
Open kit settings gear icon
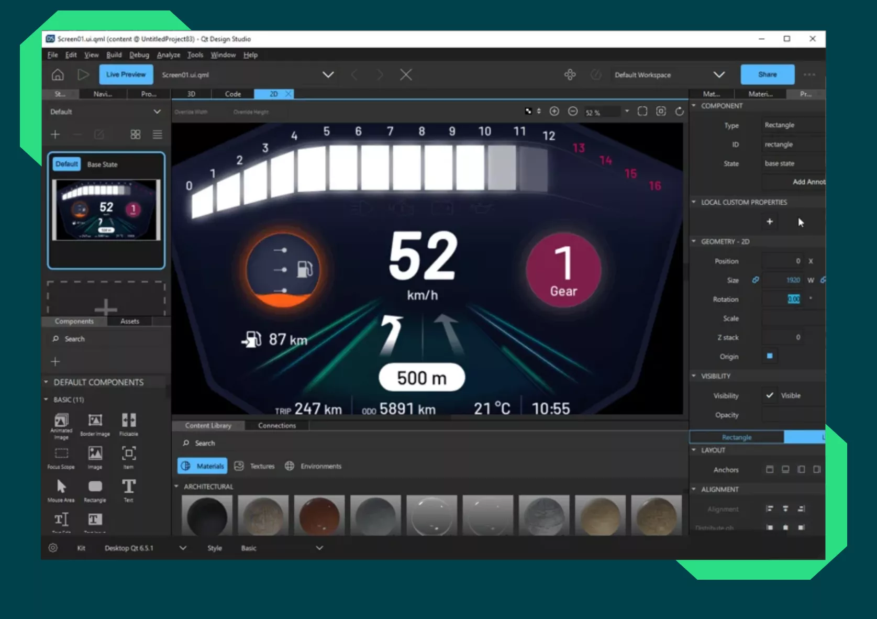53,548
